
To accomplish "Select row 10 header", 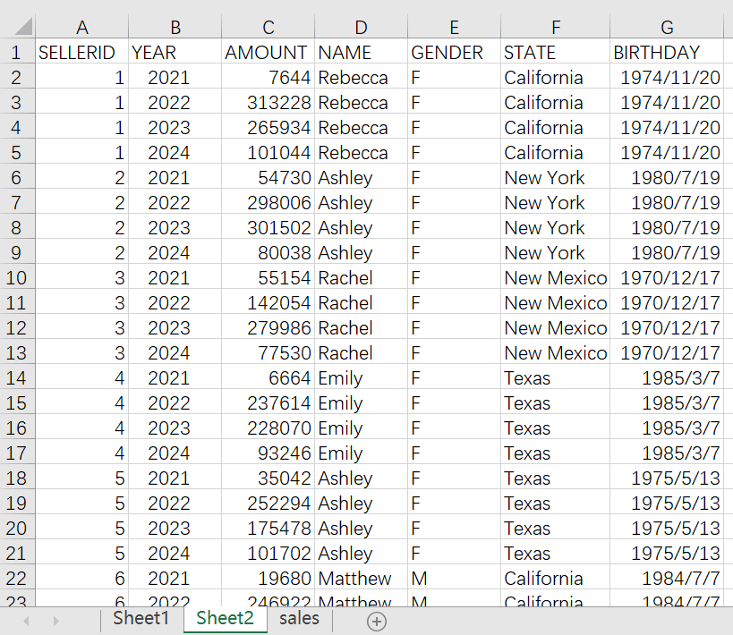I will pos(16,278).
